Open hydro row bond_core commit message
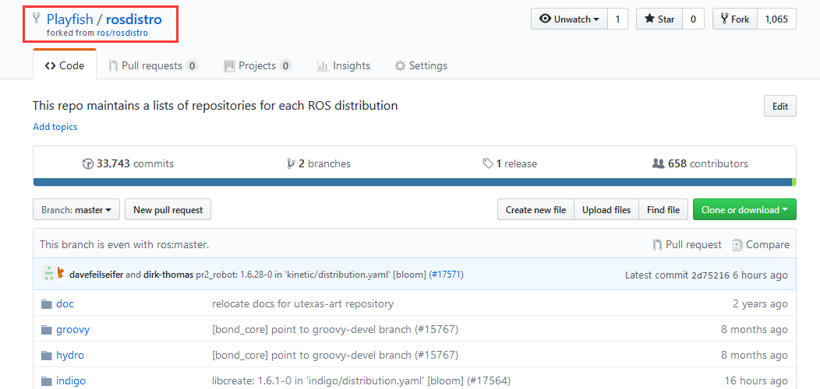The width and height of the screenshot is (820, 389). (335, 355)
